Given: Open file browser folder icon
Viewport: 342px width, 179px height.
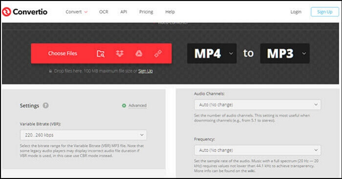Looking at the screenshot, I should 101,54.
